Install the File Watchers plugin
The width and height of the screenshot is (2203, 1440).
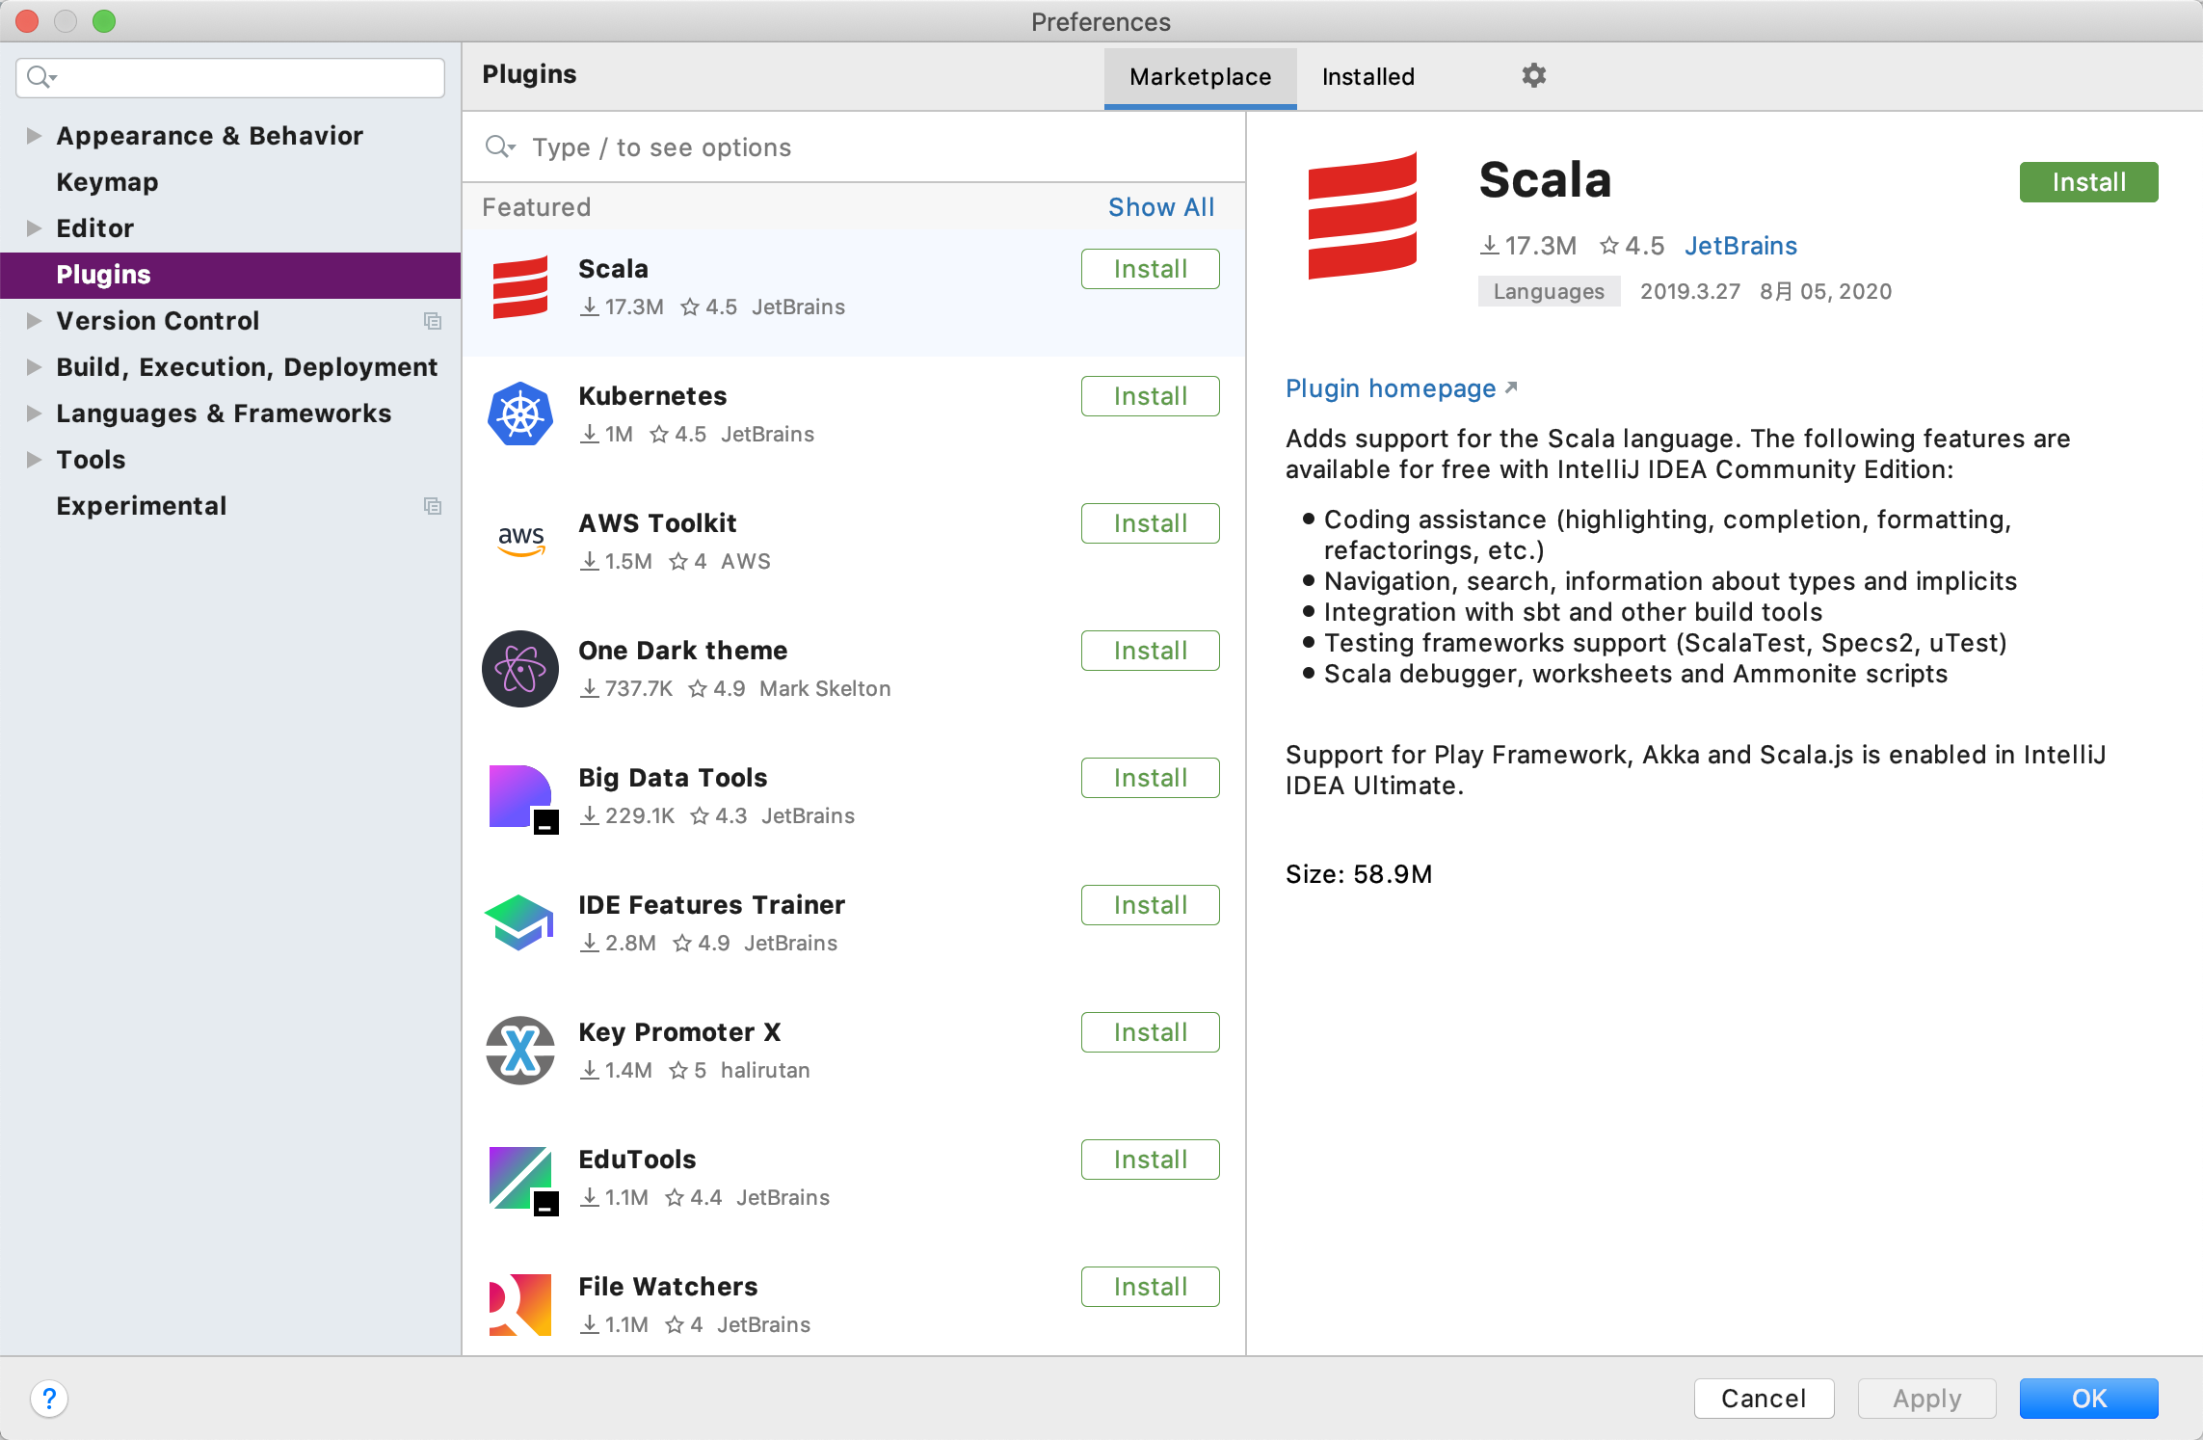click(x=1150, y=1287)
